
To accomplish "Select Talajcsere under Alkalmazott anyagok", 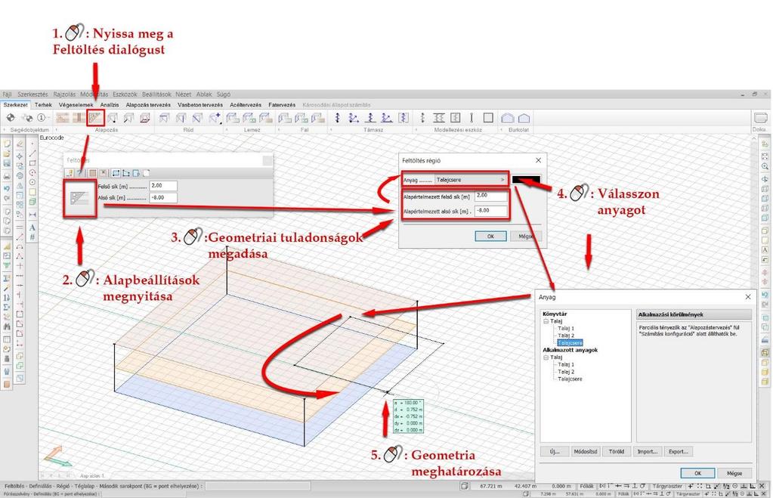I will pos(570,379).
